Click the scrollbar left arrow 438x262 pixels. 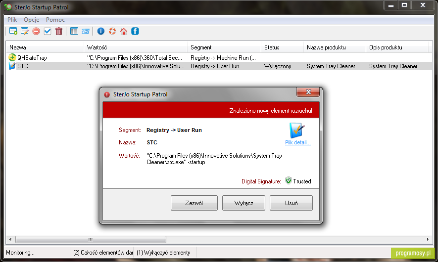[x=10, y=239]
